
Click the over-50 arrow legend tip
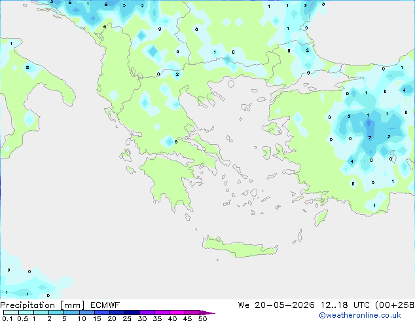[207, 312]
